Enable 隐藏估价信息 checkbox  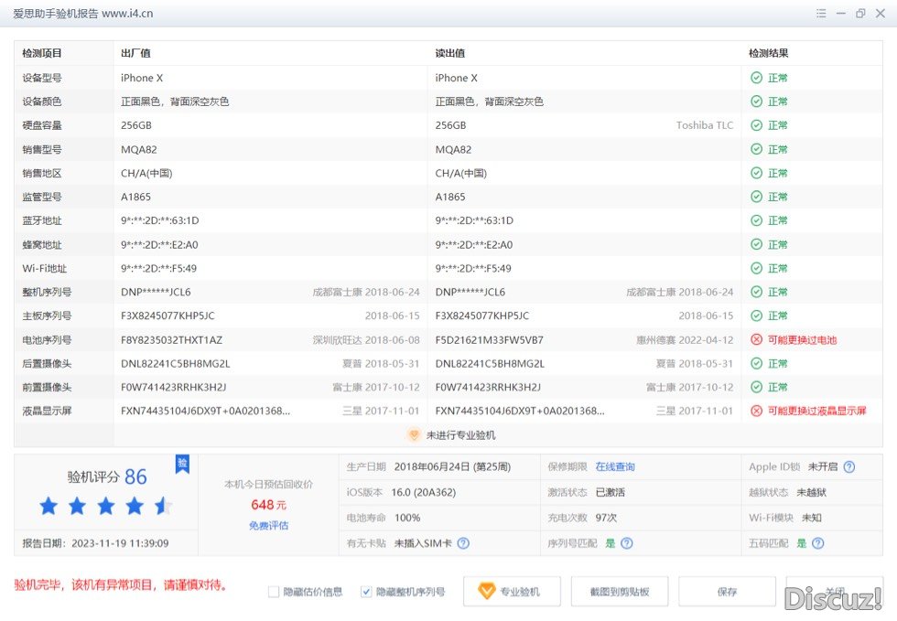274,592
